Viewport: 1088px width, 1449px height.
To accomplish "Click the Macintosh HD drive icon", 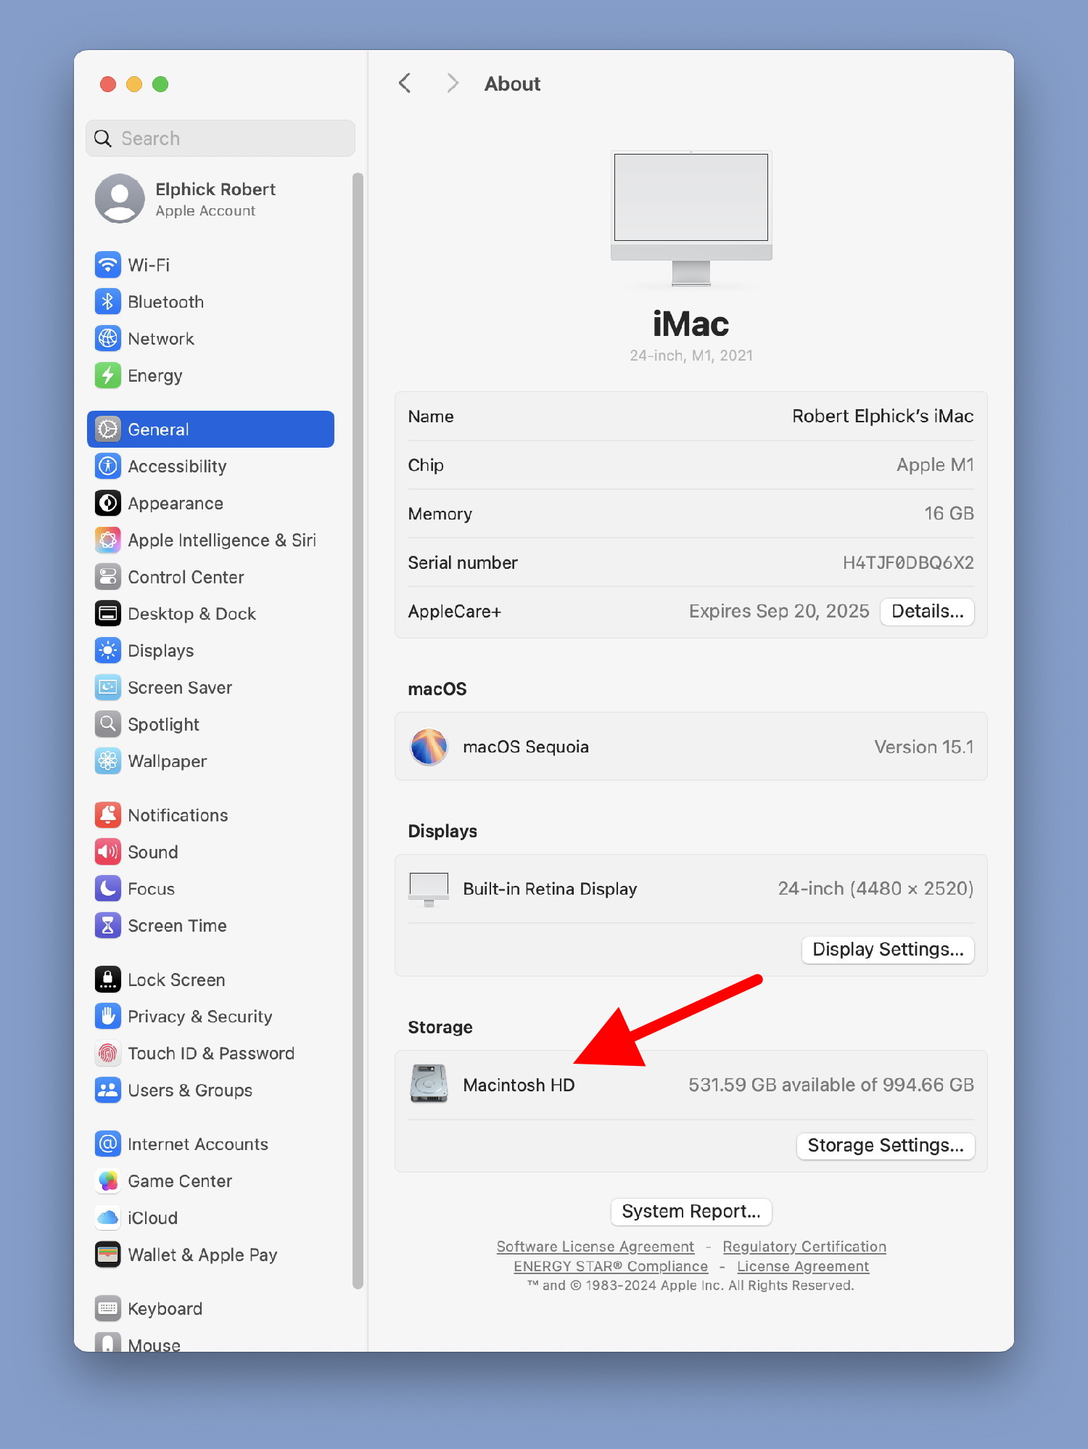I will pyautogui.click(x=429, y=1084).
